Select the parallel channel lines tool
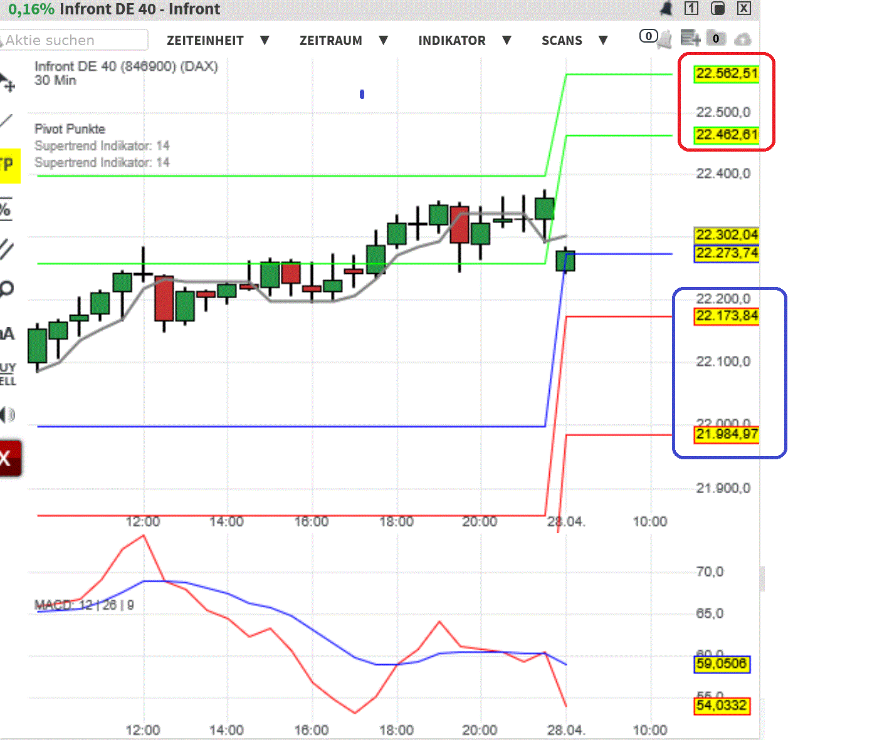Image resolution: width=877 pixels, height=750 pixels. pos(6,249)
